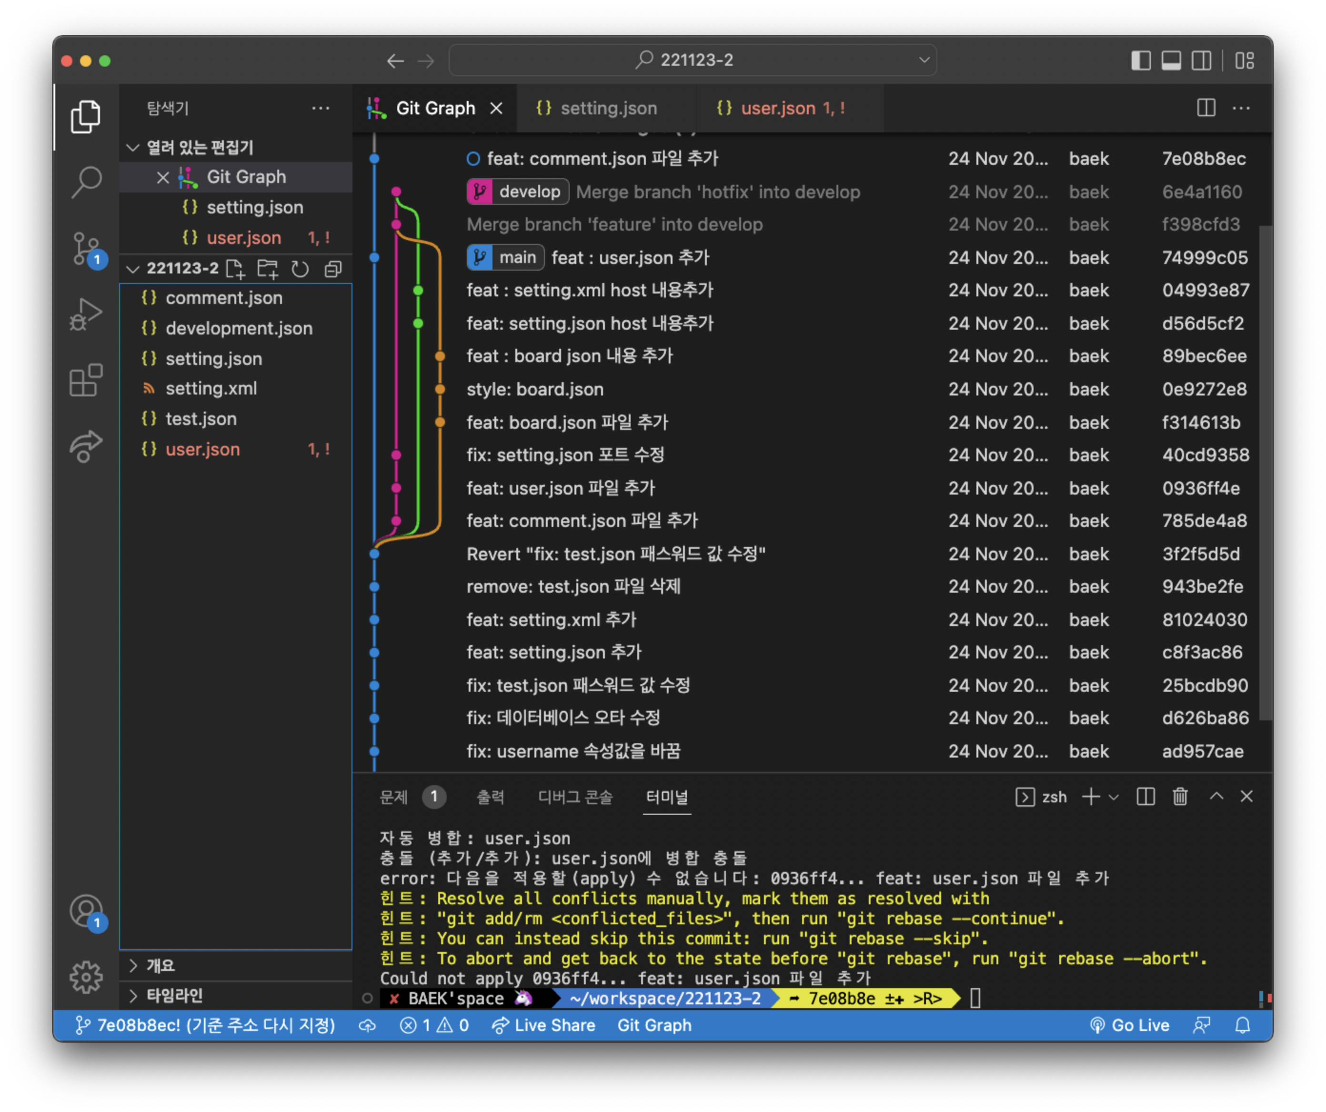Collapse the open editors section
1326x1112 pixels.
pyautogui.click(x=133, y=148)
